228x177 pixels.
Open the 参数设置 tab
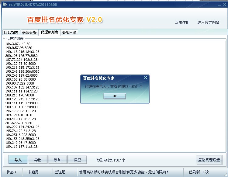click(x=29, y=33)
